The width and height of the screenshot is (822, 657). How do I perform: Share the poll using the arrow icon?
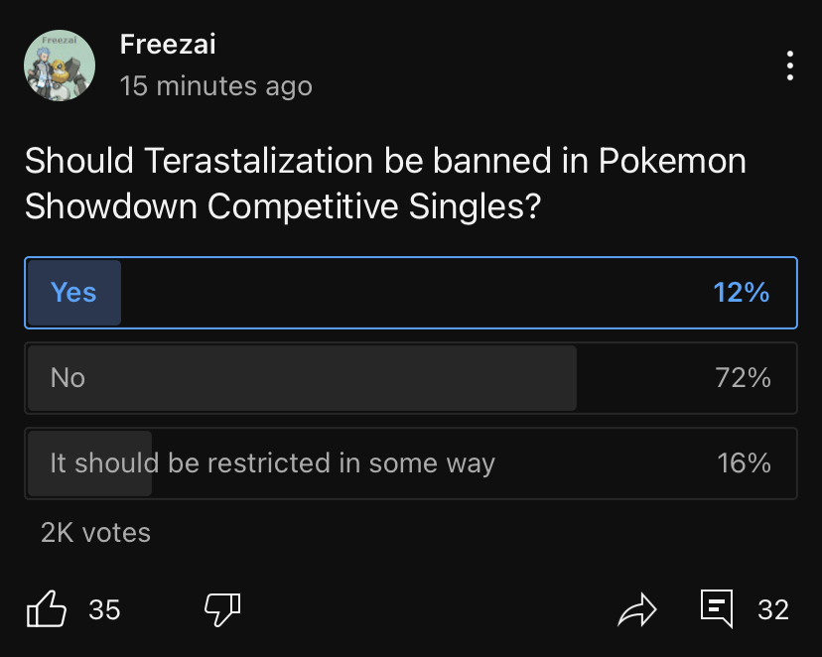(636, 609)
